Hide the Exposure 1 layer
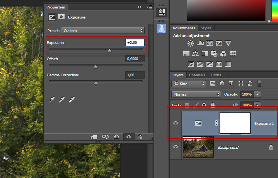This screenshot has width=278, height=178. (x=176, y=123)
